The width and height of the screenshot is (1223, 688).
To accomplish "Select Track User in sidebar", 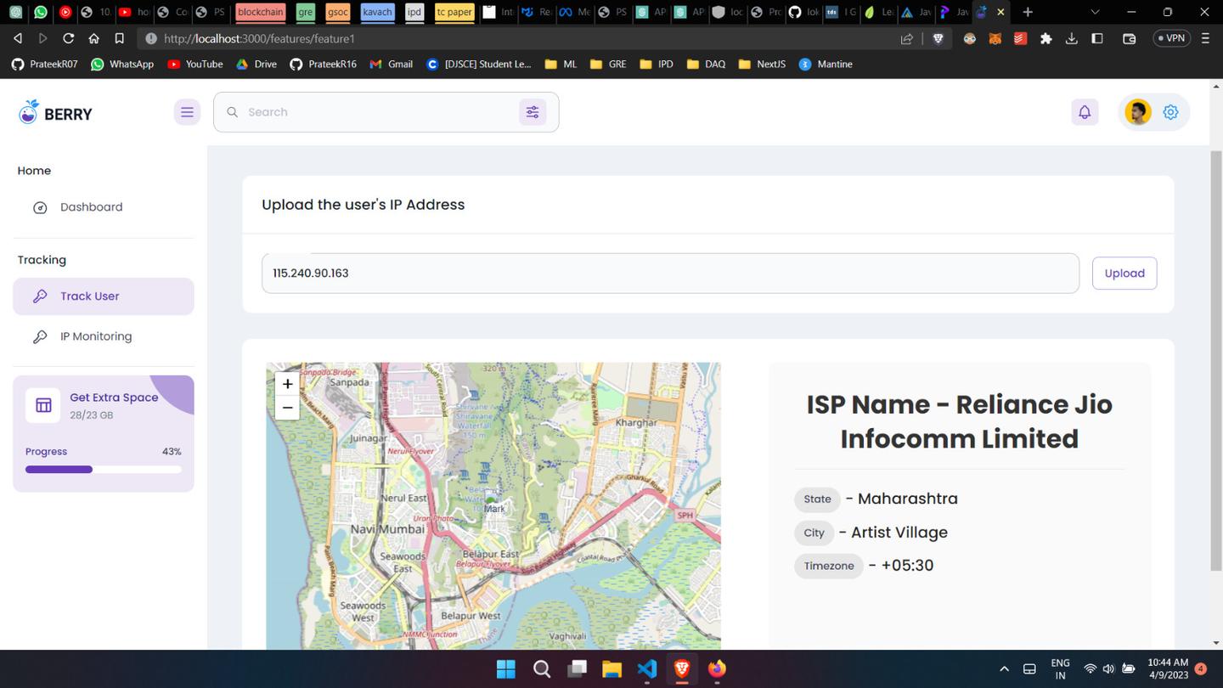I will point(104,296).
